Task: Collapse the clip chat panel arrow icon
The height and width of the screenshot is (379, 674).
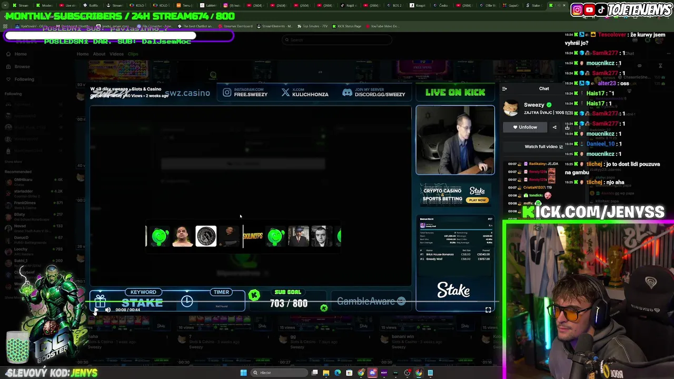Action: [x=504, y=89]
